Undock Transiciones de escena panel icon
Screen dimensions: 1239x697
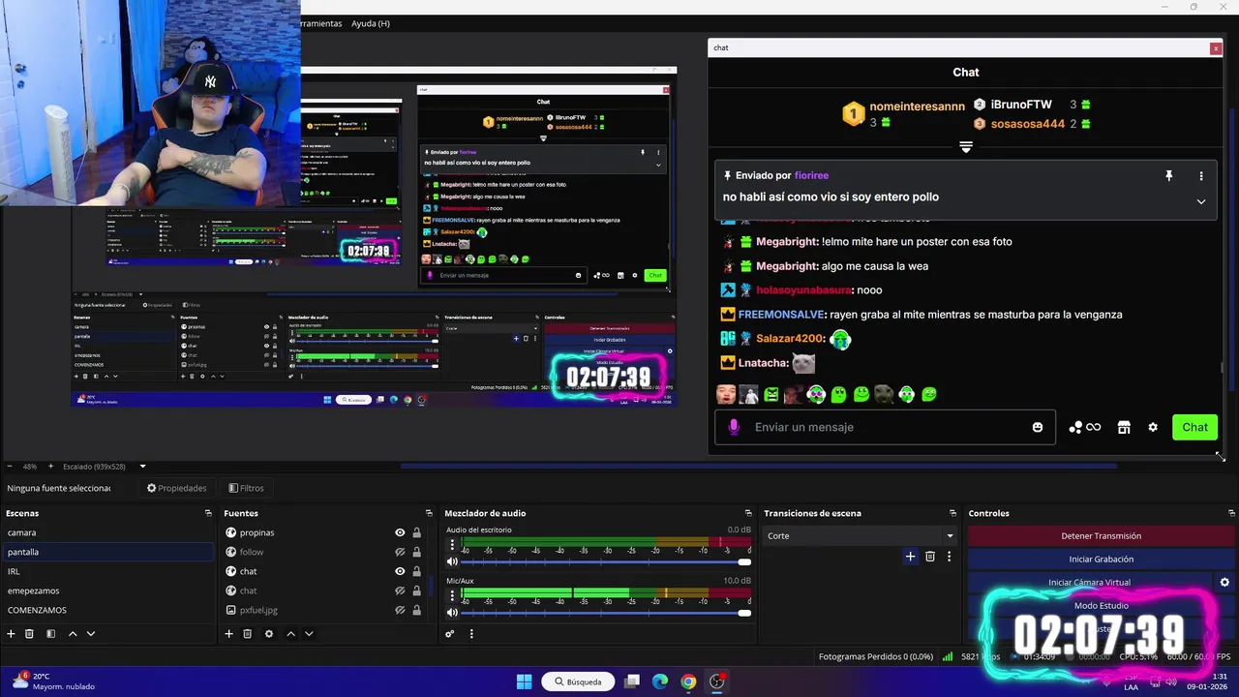[x=953, y=513]
